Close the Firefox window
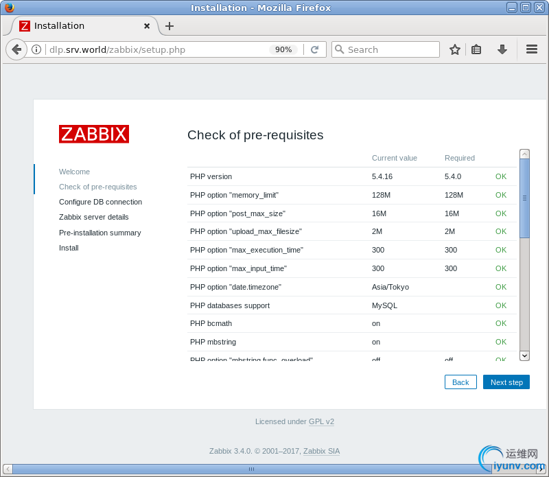 (x=539, y=8)
